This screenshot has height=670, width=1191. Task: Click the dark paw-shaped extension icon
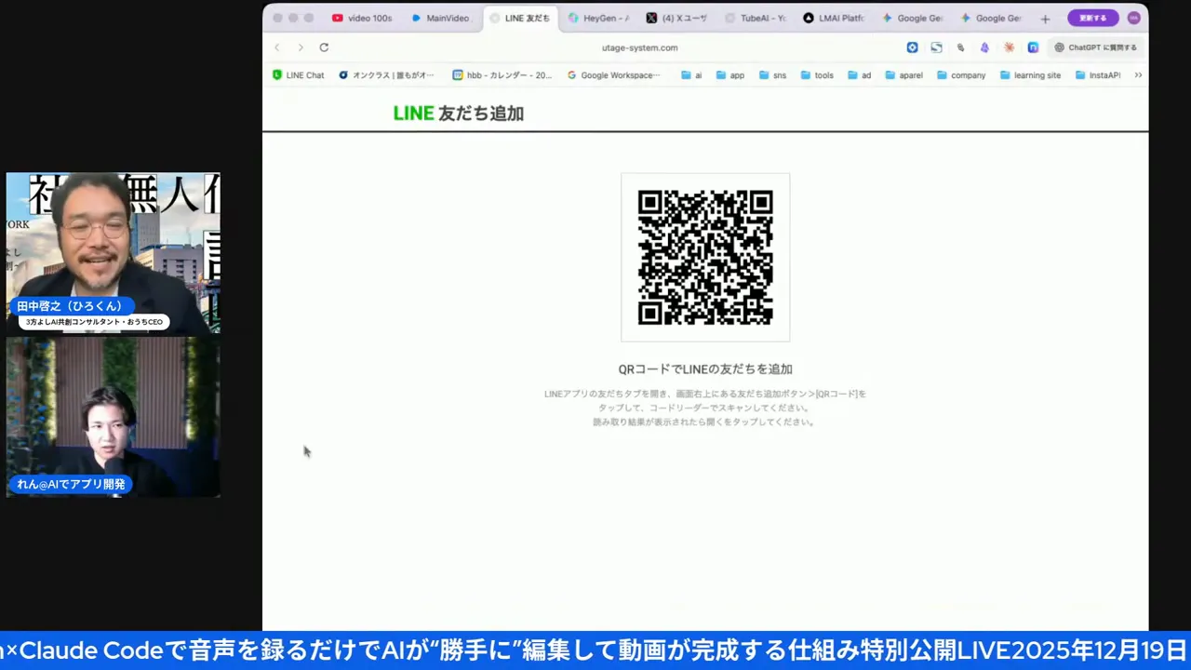960,47
